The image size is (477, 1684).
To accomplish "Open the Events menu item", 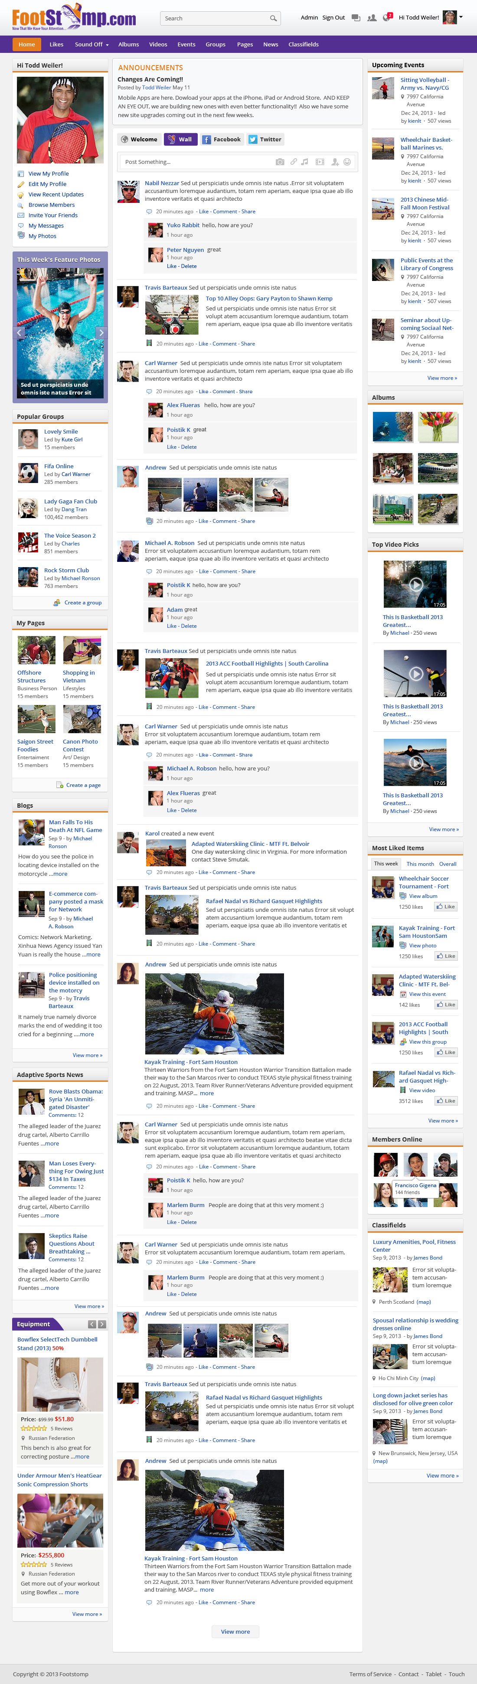I will click(x=186, y=45).
